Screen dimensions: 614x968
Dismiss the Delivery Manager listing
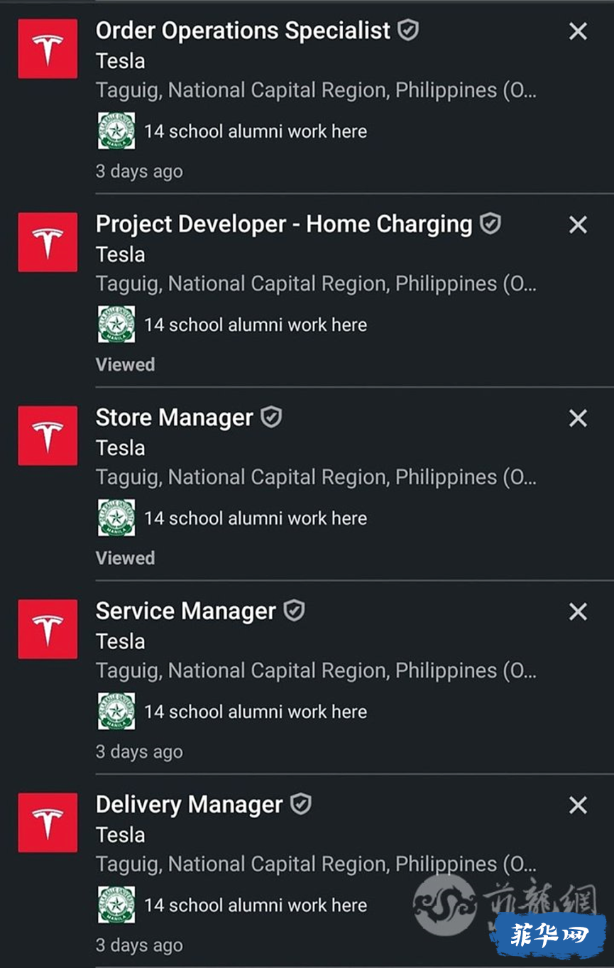pyautogui.click(x=578, y=805)
